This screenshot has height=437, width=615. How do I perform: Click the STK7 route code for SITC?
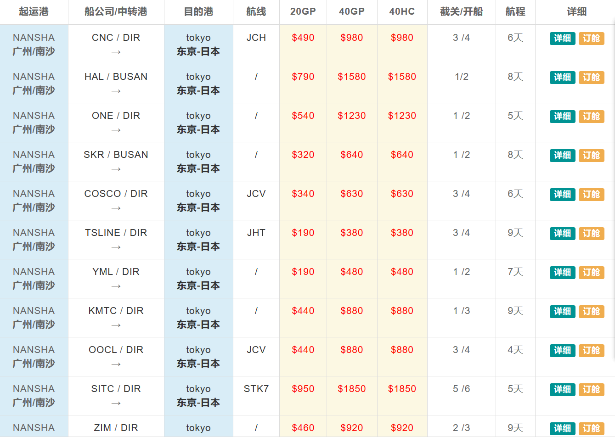tap(256, 389)
